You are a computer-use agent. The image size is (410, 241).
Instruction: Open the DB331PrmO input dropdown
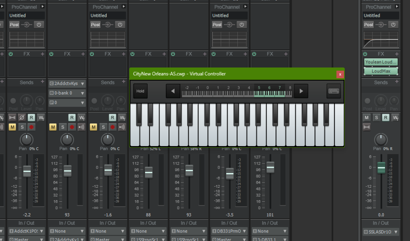pyautogui.click(x=229, y=231)
